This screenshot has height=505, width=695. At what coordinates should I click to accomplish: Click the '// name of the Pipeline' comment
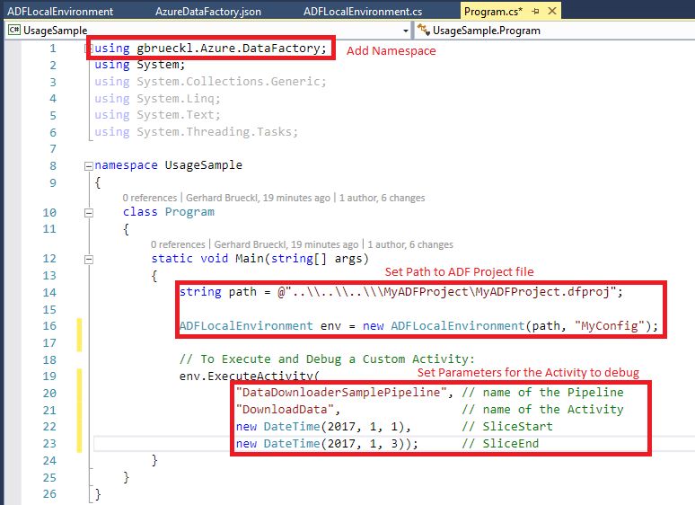542,393
